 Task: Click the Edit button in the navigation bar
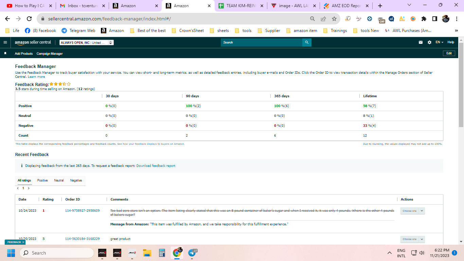tap(449, 53)
